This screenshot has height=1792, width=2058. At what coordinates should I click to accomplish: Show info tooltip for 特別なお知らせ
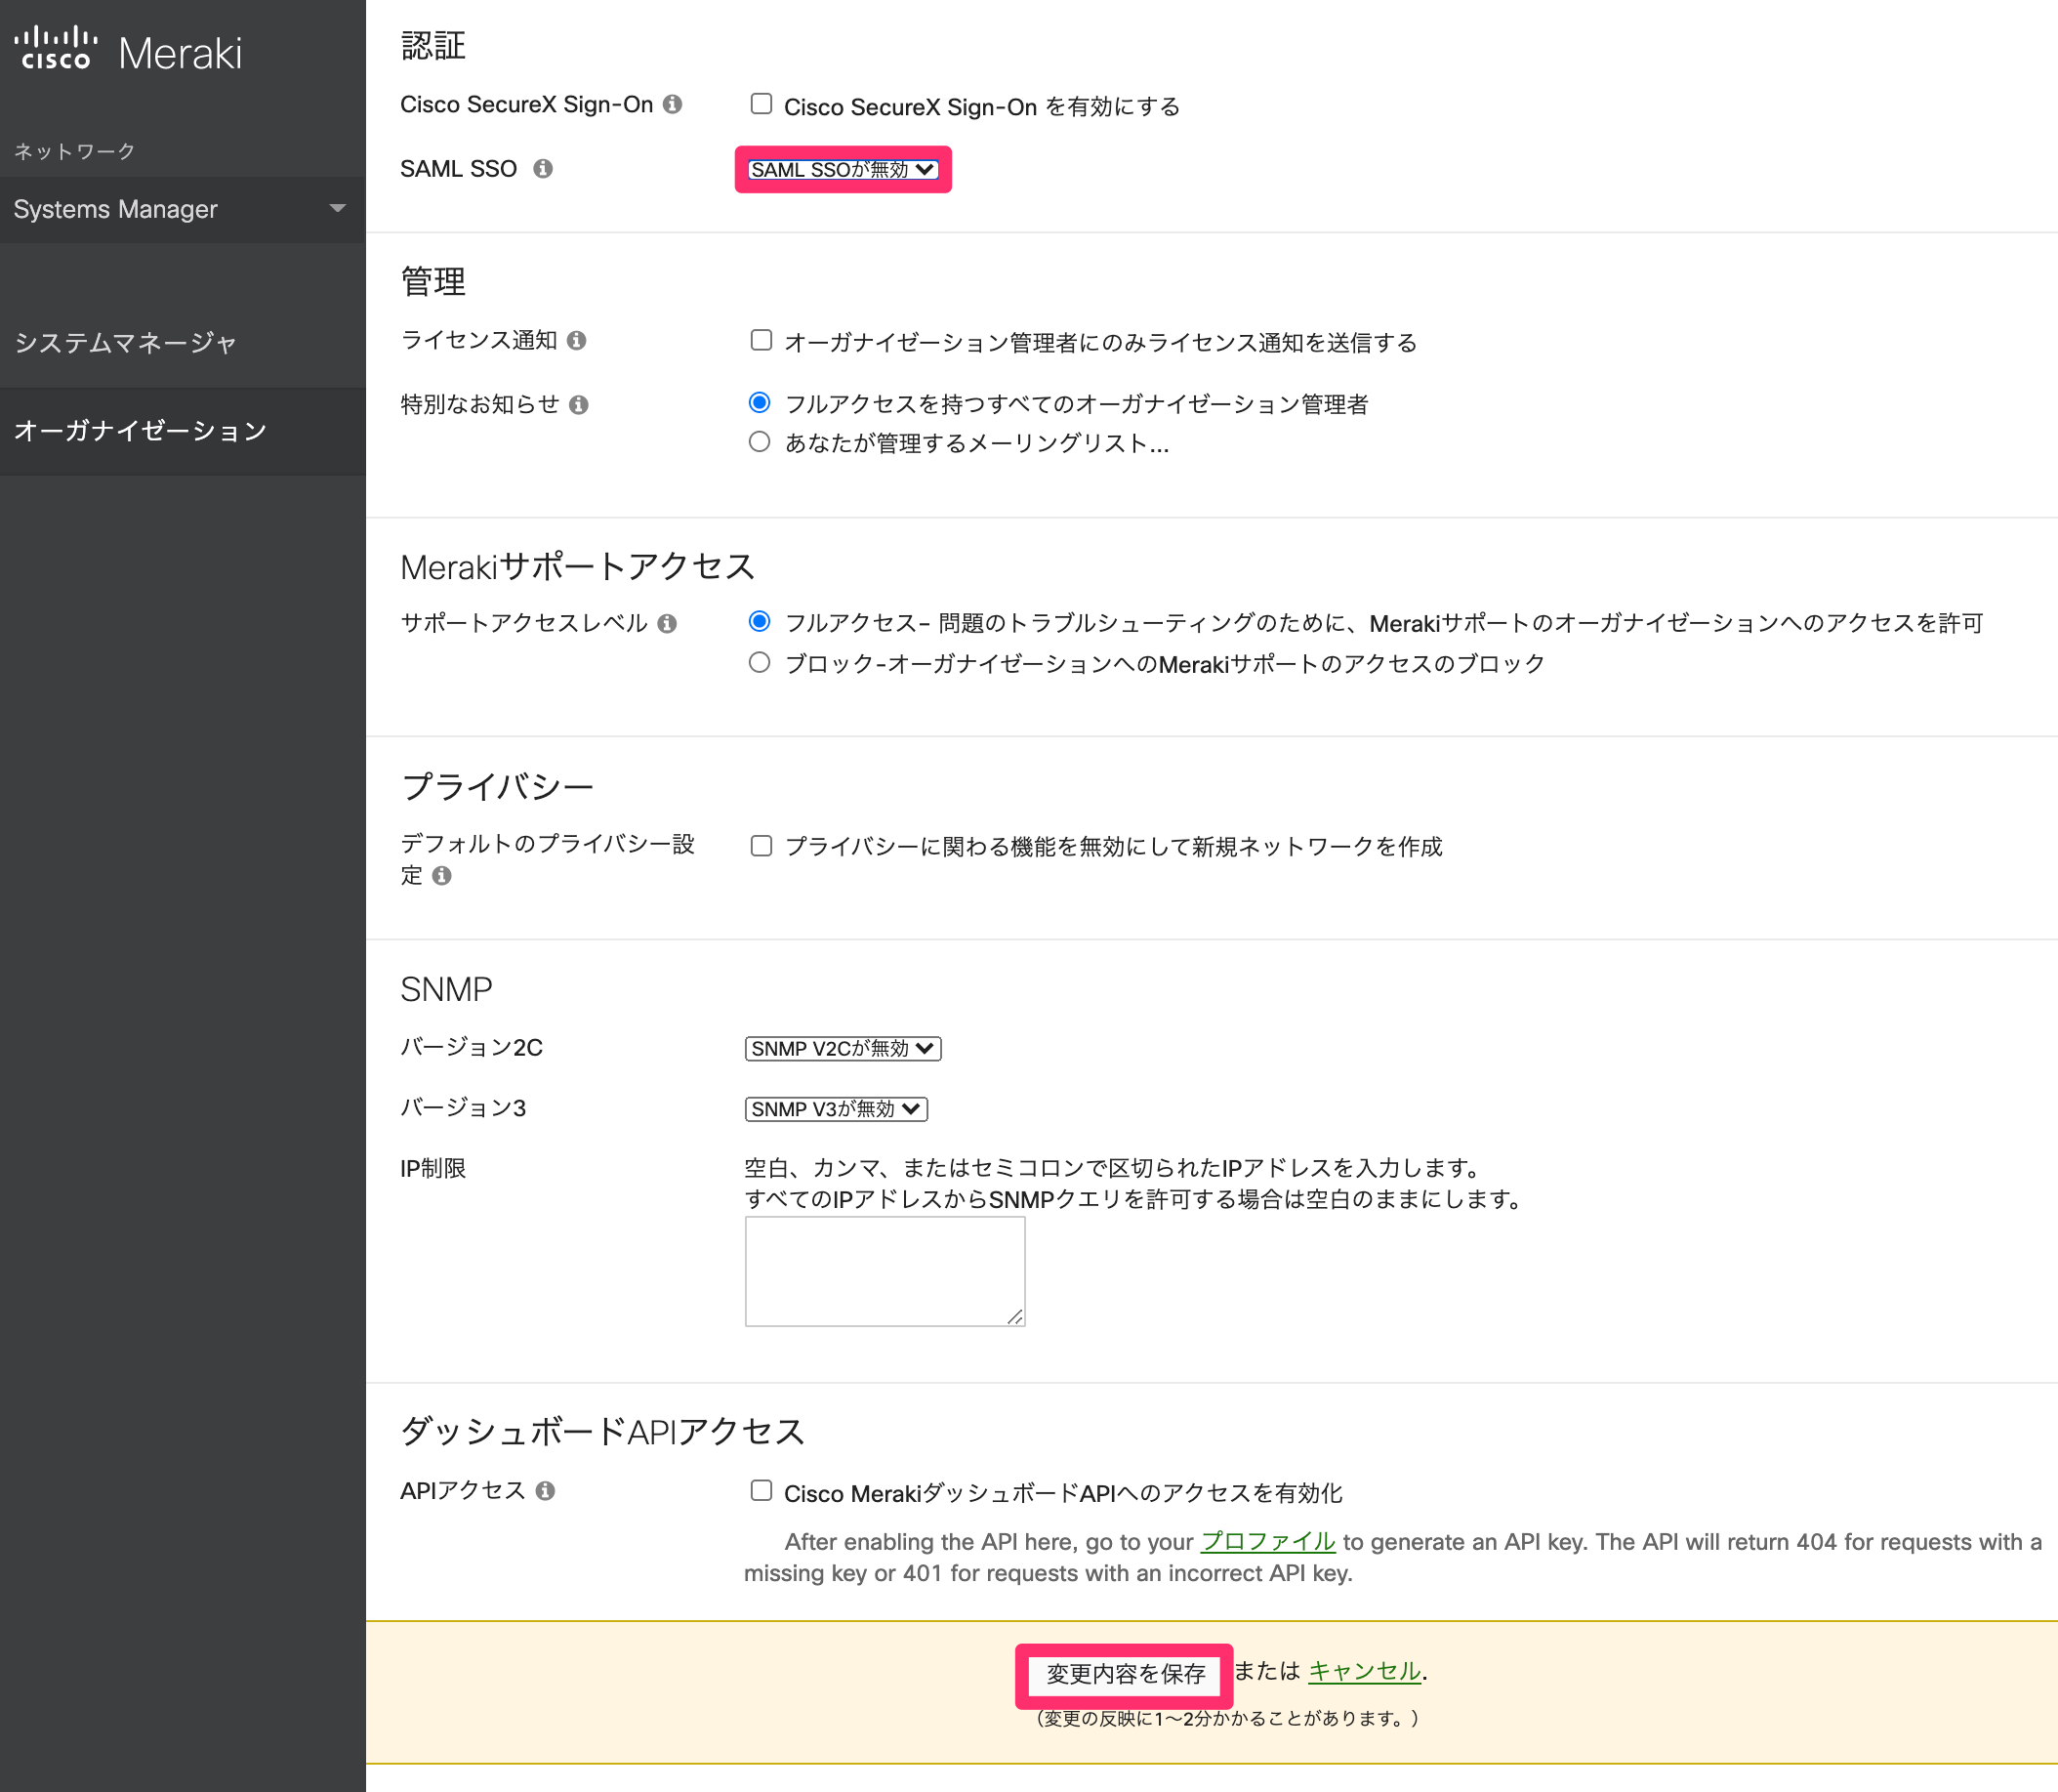click(x=579, y=405)
